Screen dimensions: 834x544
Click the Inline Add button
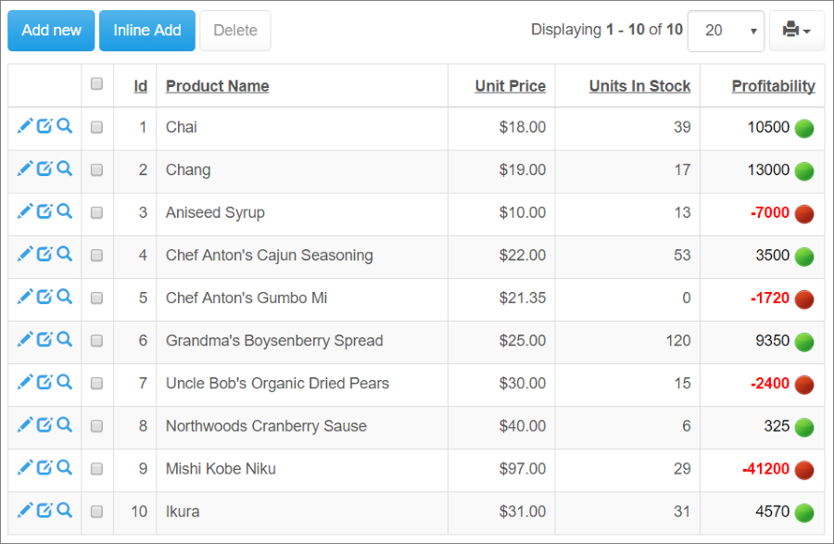coord(146,30)
